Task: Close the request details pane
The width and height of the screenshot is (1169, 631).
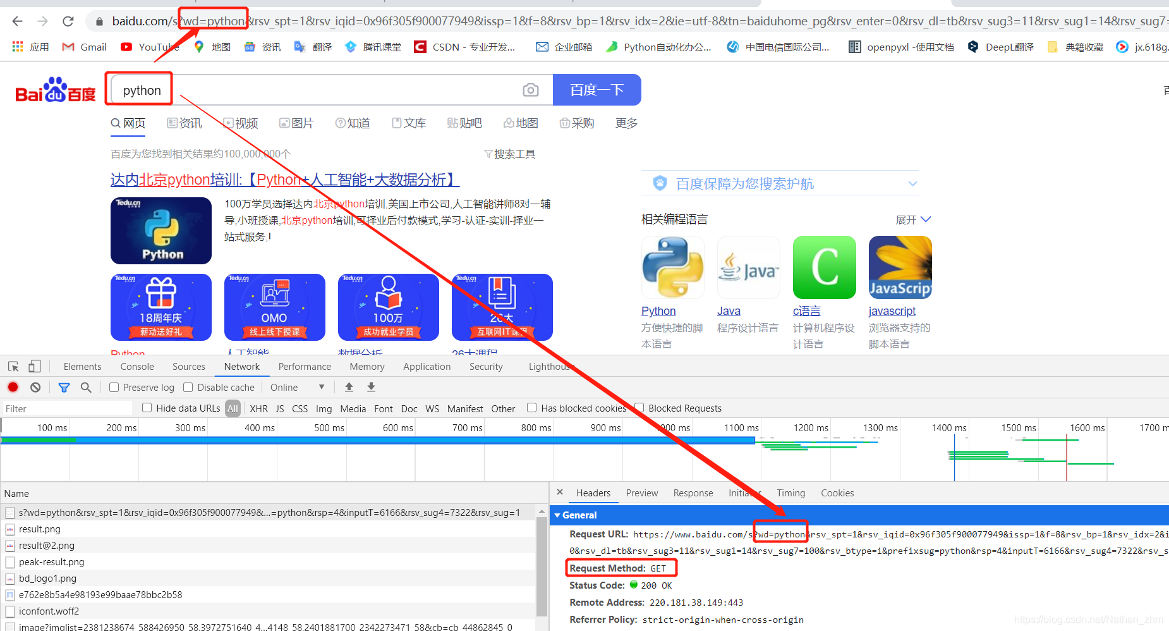Action: pos(560,492)
